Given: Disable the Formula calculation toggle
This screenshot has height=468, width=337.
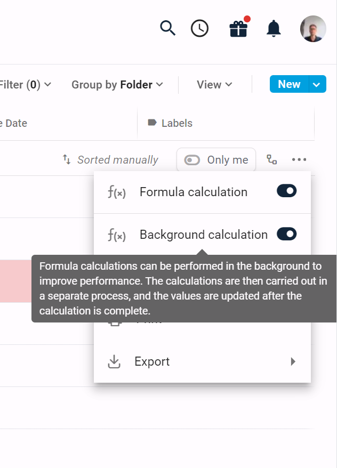Looking at the screenshot, I should coord(286,191).
